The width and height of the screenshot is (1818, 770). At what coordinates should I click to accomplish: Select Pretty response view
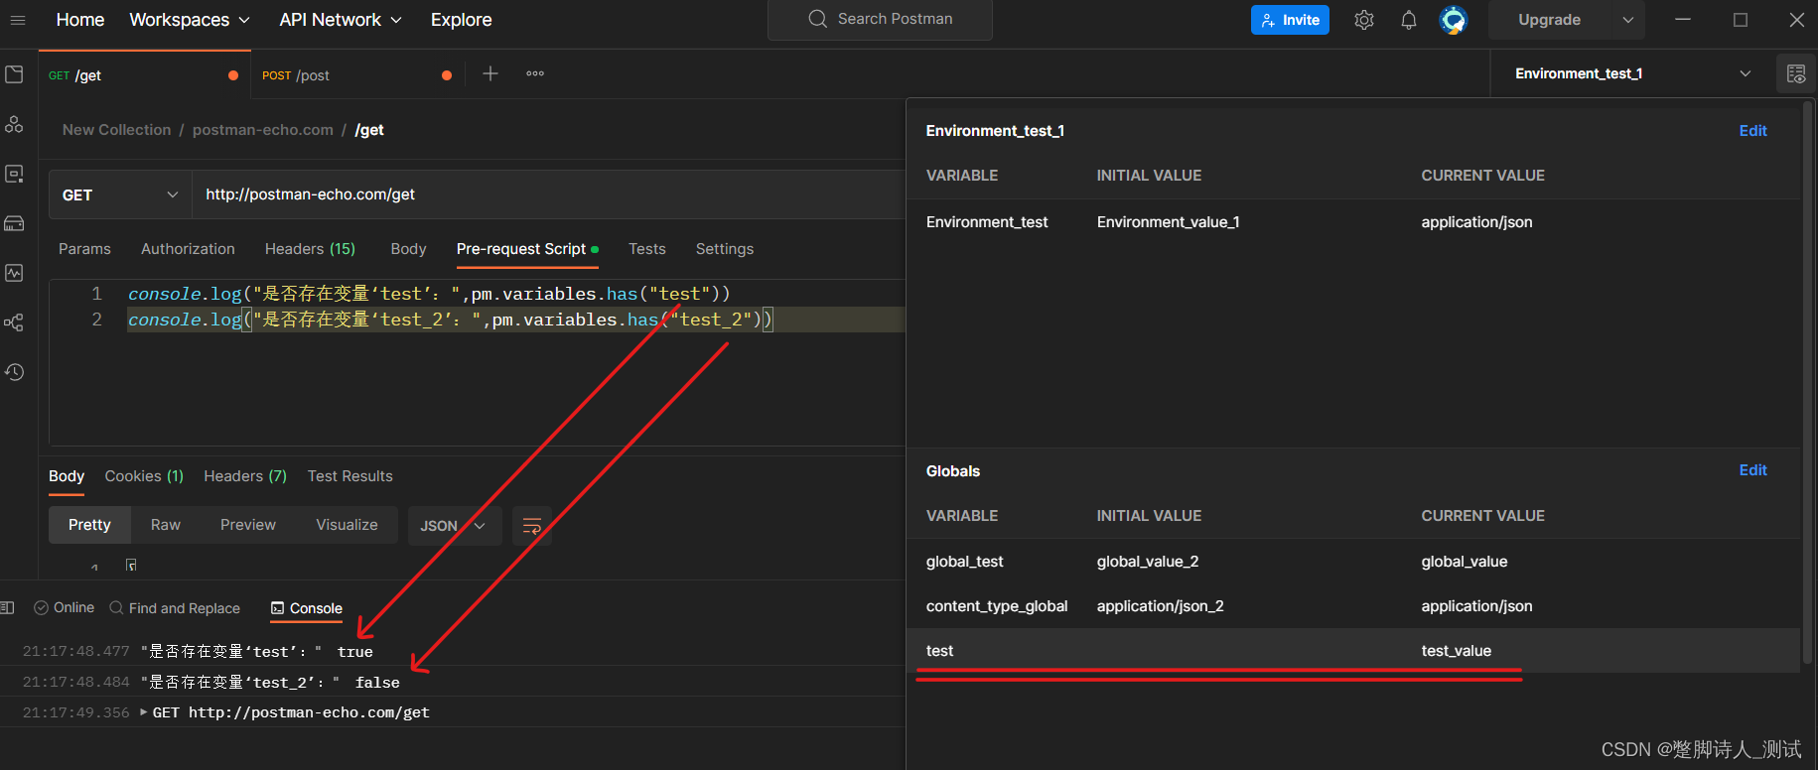[x=89, y=525]
